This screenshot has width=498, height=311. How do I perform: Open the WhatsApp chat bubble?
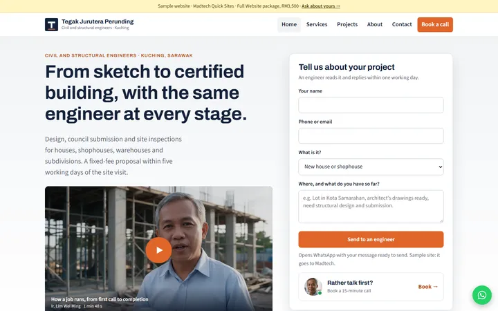(x=482, y=295)
